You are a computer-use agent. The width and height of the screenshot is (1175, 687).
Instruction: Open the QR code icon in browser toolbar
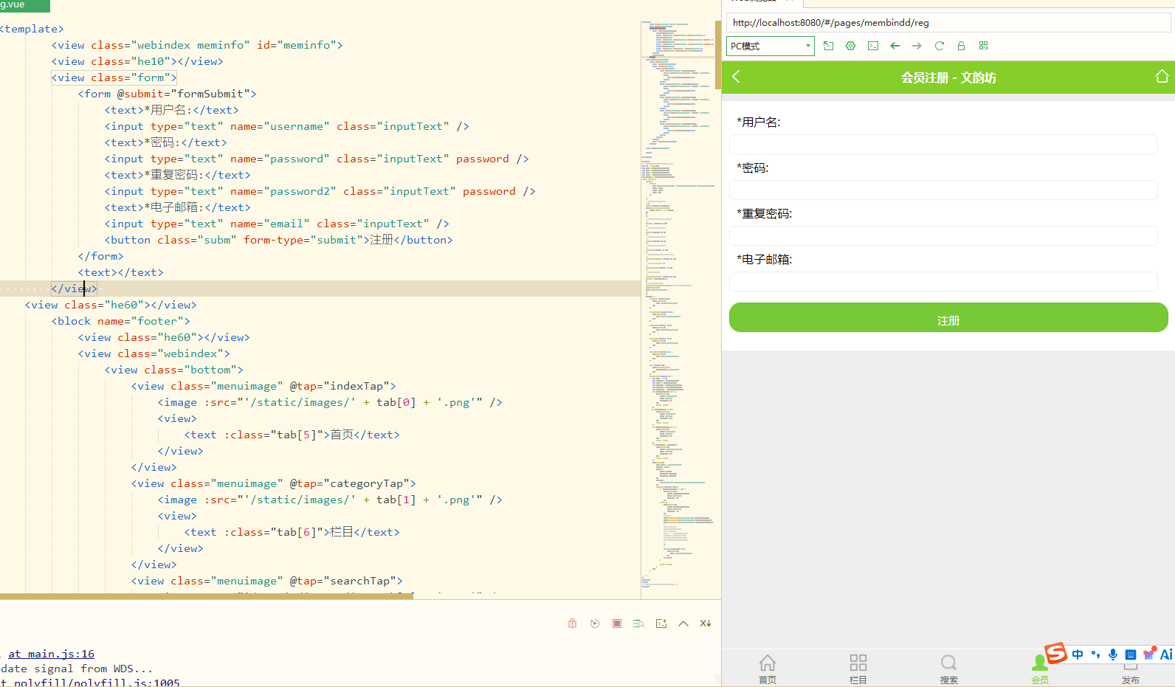(984, 46)
